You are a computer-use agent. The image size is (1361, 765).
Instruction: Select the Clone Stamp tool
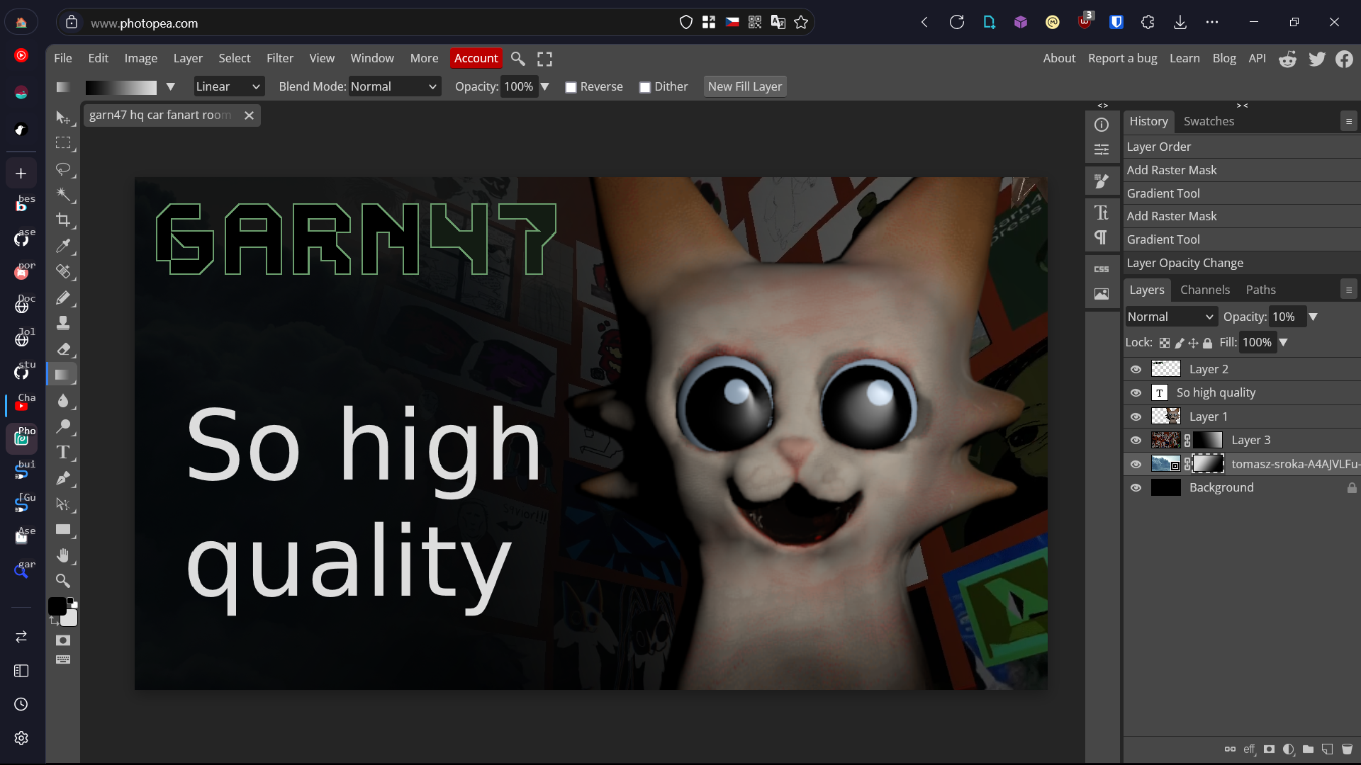pos(63,323)
